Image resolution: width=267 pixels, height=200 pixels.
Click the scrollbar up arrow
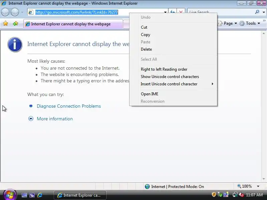(264, 34)
